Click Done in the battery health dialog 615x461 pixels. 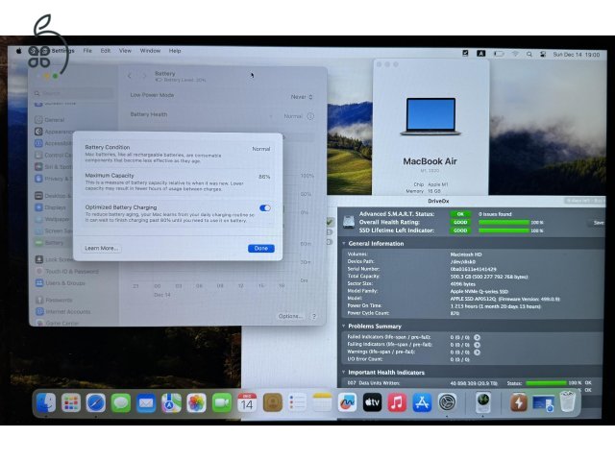[261, 249]
